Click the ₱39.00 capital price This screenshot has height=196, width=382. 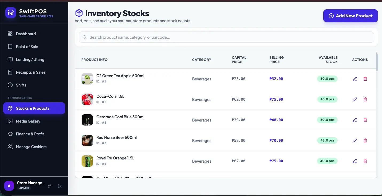(239, 120)
